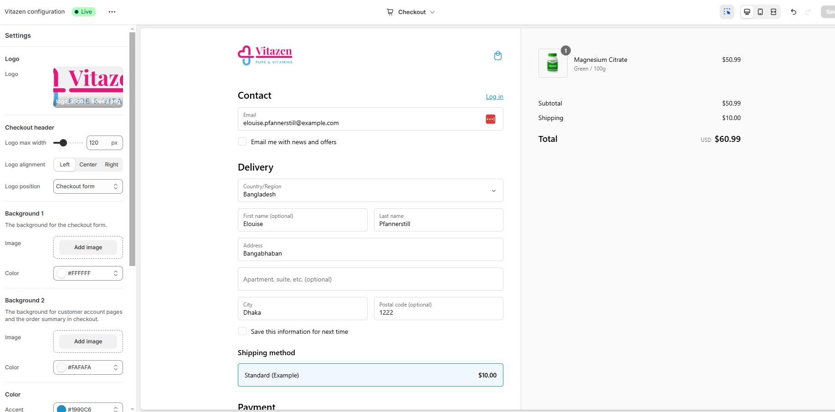Image resolution: width=835 pixels, height=412 pixels.
Task: Open Background 2 color #FAFAFA picker
Action: click(88, 367)
